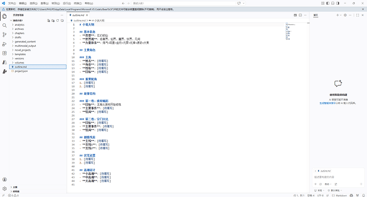Screen dimensions: 367x197
Task: Expand the novel_projects folder
Action: (x=37, y=50)
